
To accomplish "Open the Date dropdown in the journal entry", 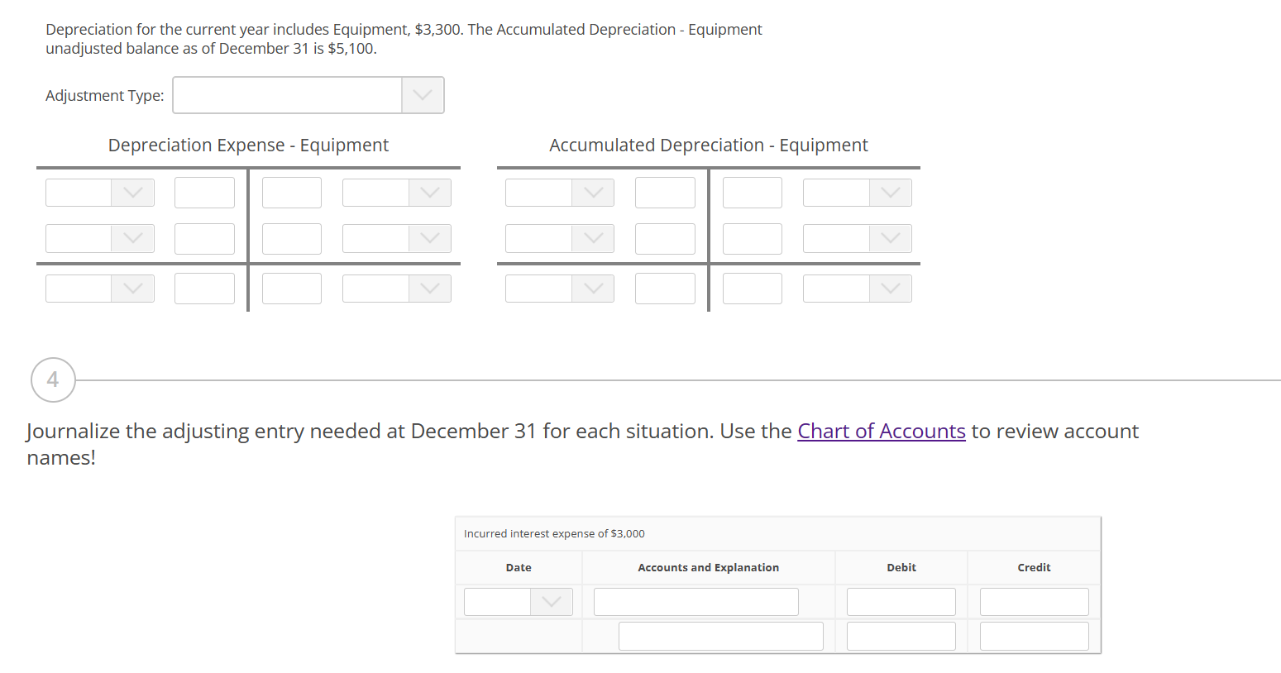I will 518,601.
